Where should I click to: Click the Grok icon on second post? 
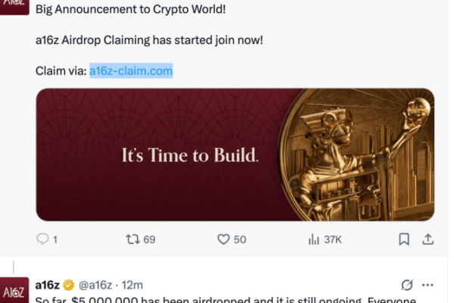point(407,285)
